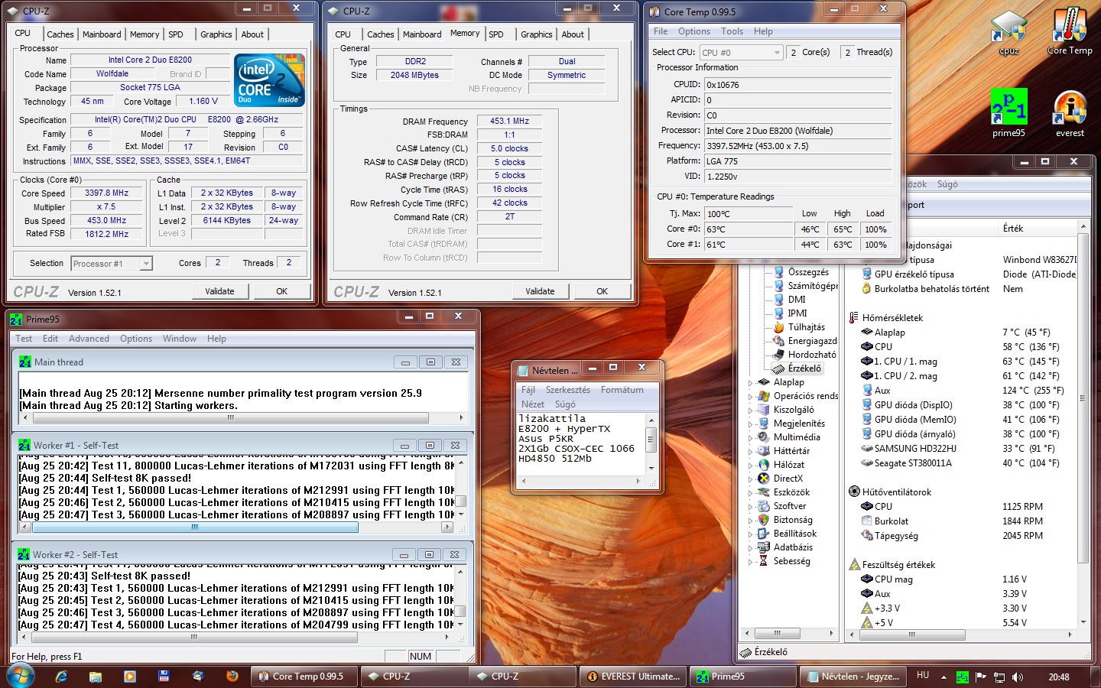Open SPD tab in the right CPU-Z window

496,34
